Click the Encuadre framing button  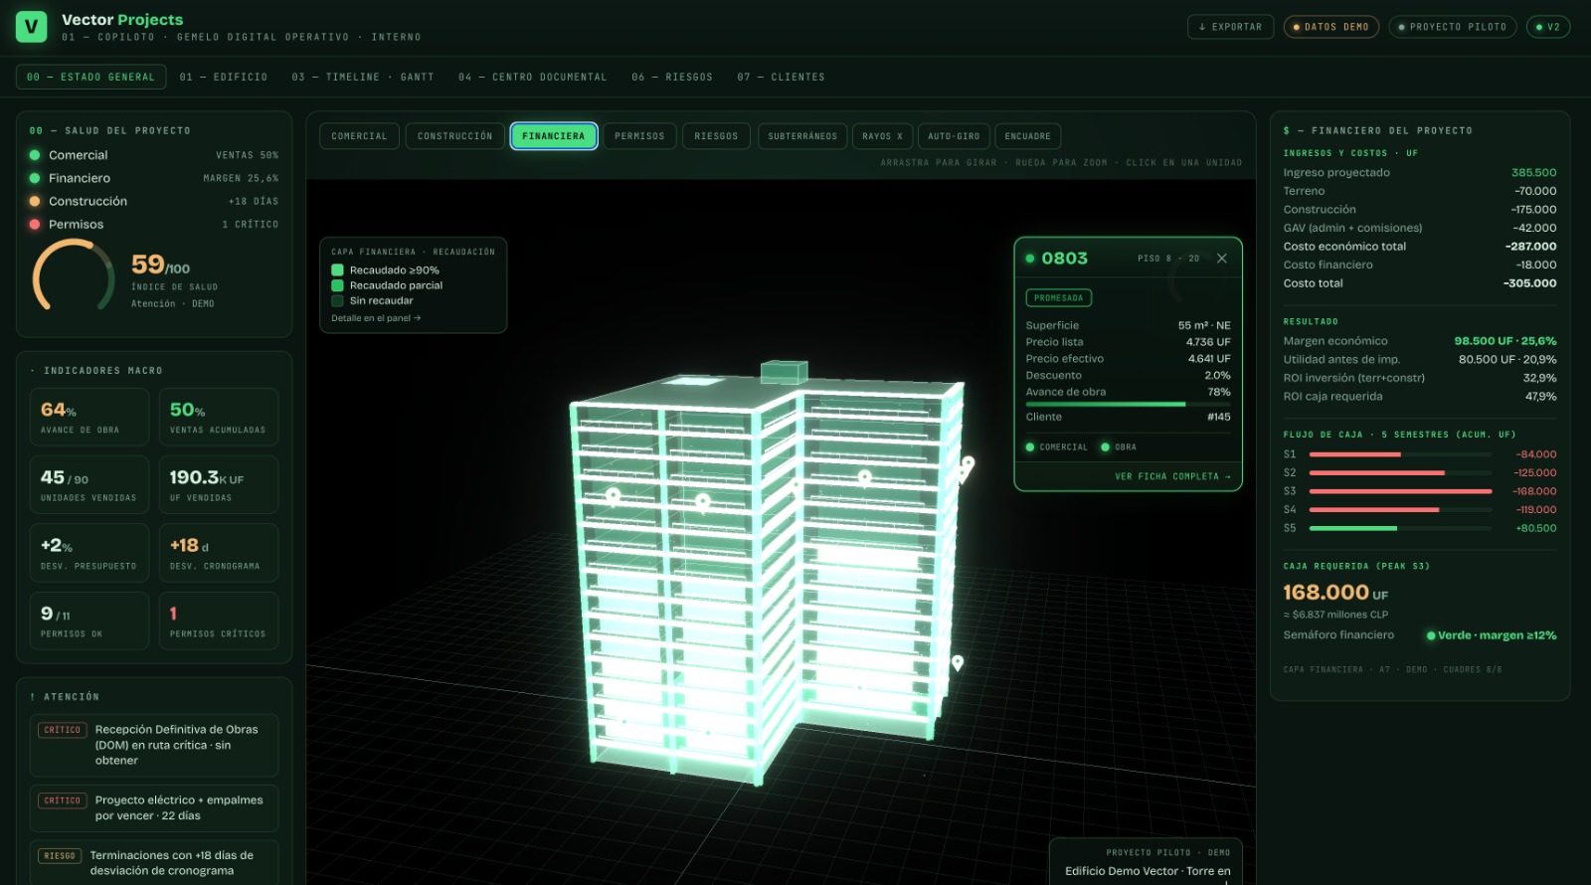1027,136
